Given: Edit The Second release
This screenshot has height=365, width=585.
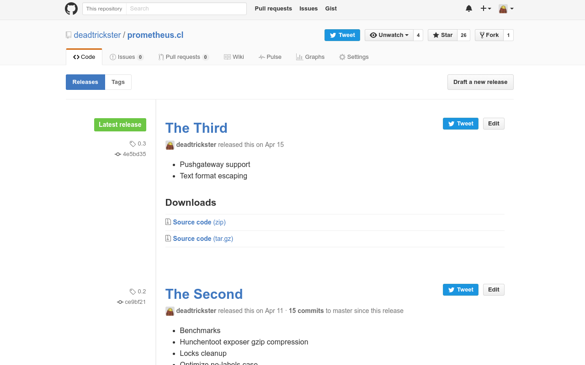Looking at the screenshot, I should tap(494, 290).
